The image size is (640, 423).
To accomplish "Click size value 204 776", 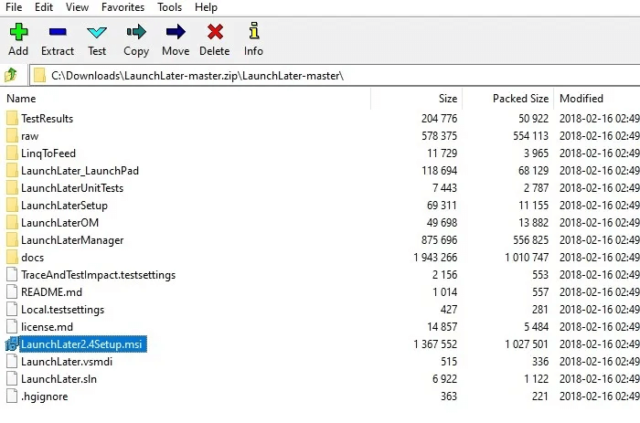I will 439,119.
